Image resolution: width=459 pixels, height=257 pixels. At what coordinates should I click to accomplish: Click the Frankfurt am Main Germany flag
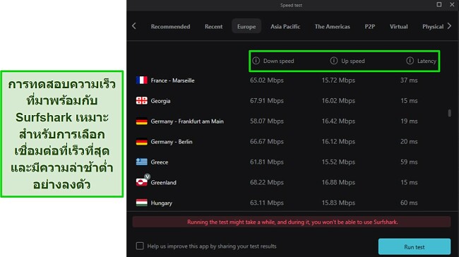click(142, 121)
